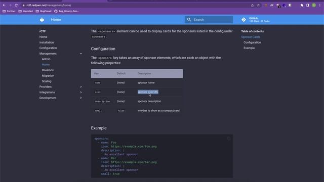The width and height of the screenshot is (324, 182).
Task: Open the Configuration page in the sidebar
Action: point(48,48)
